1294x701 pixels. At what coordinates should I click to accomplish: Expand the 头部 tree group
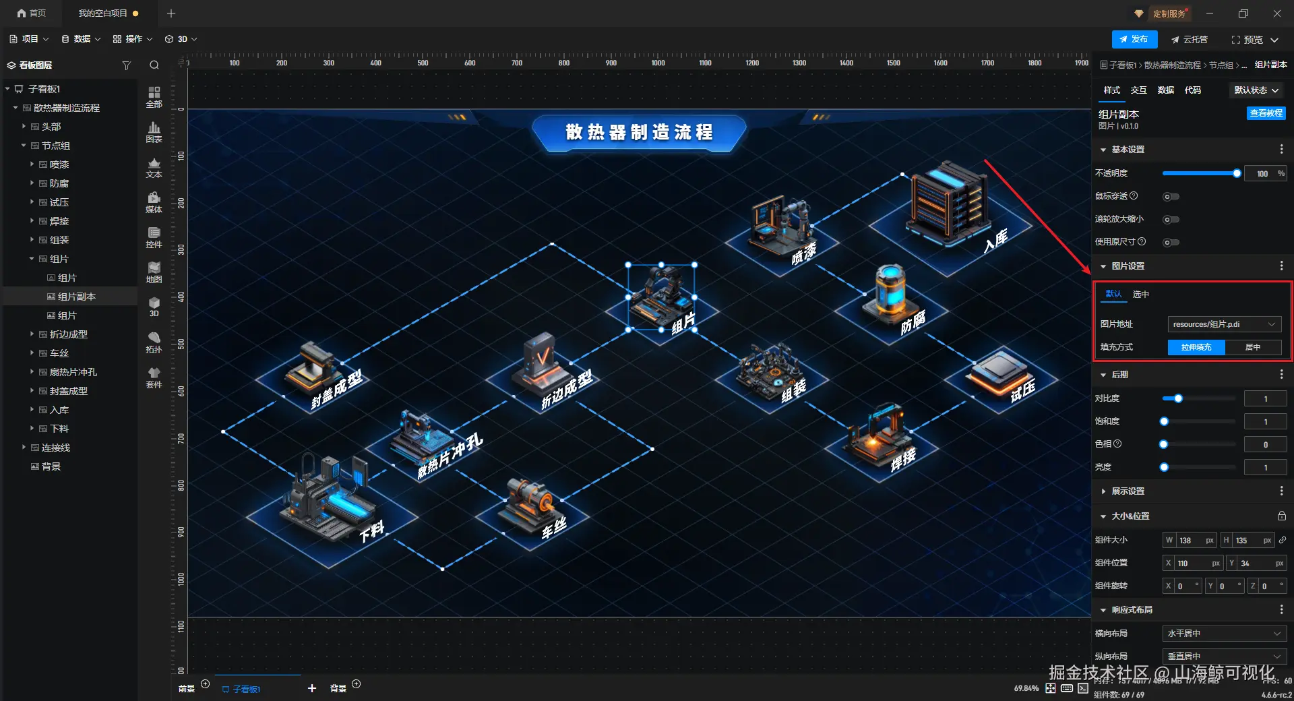click(x=24, y=127)
